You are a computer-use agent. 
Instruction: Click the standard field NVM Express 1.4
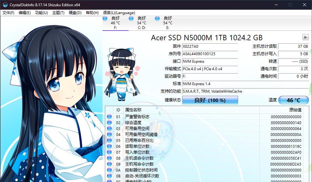coord(245,84)
